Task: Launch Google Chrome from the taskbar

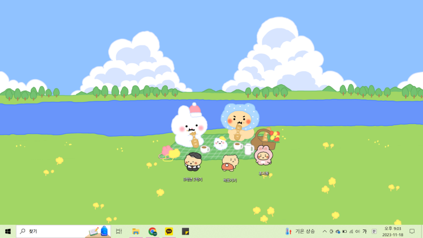Action: tap(153, 231)
